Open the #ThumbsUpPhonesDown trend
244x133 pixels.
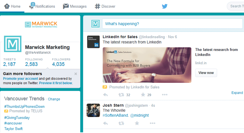click(24, 107)
